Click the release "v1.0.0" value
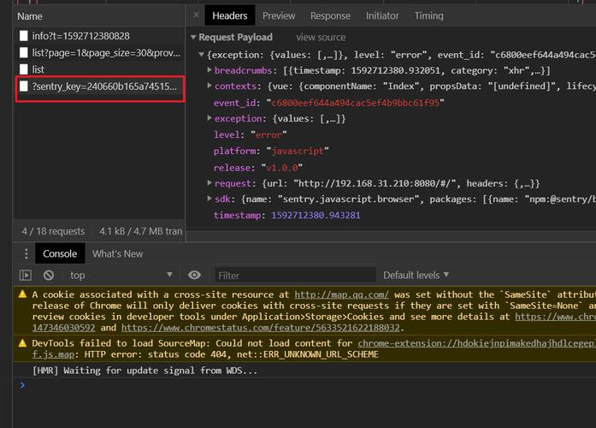596x428 pixels. [x=281, y=168]
